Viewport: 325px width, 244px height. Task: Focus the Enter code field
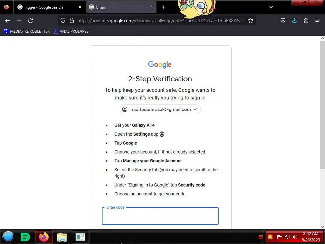tap(160, 216)
